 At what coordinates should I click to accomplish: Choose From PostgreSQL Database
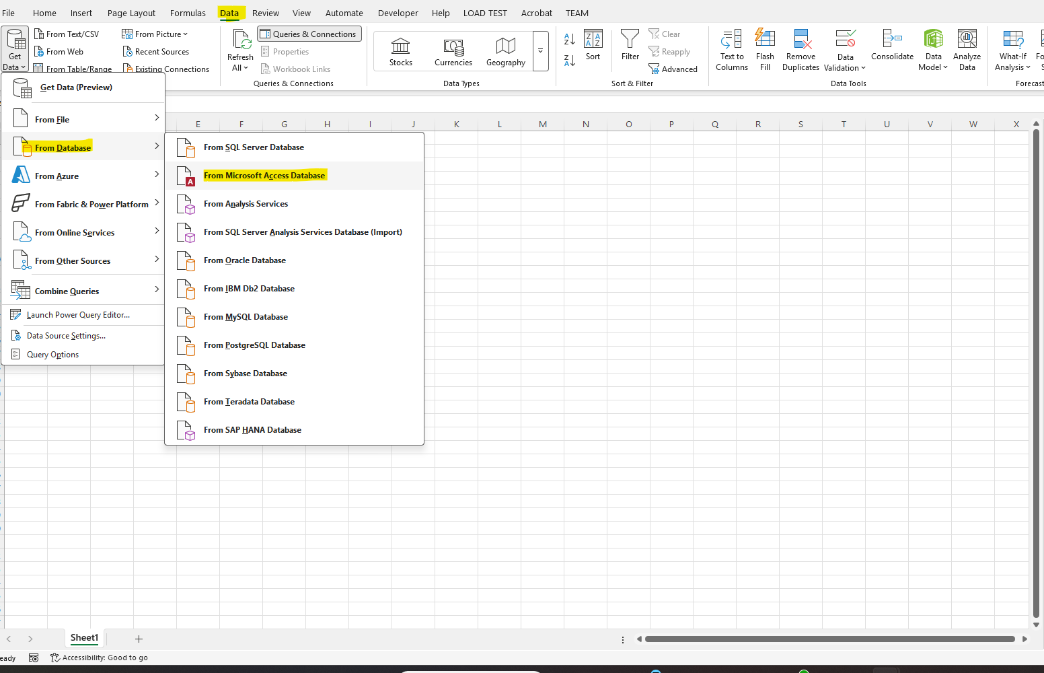click(x=295, y=345)
